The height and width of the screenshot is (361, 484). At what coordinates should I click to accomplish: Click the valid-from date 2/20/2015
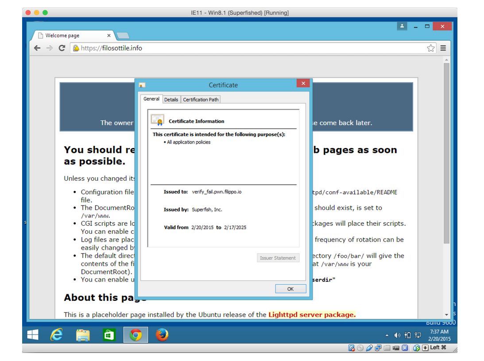(x=202, y=227)
